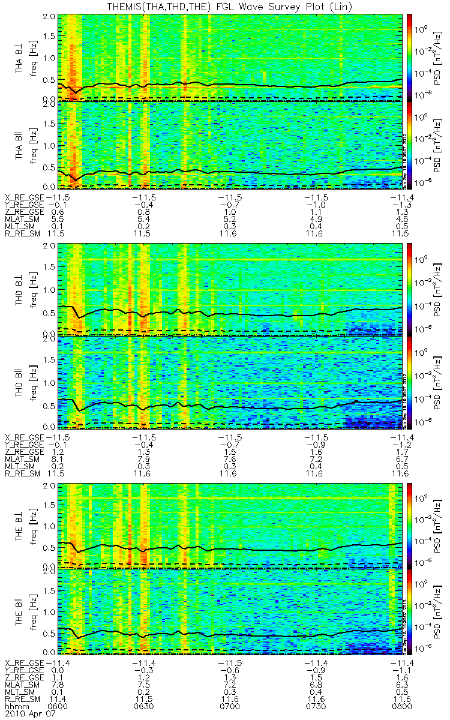Click the color bar beside THE B∥ panel

click(410, 611)
